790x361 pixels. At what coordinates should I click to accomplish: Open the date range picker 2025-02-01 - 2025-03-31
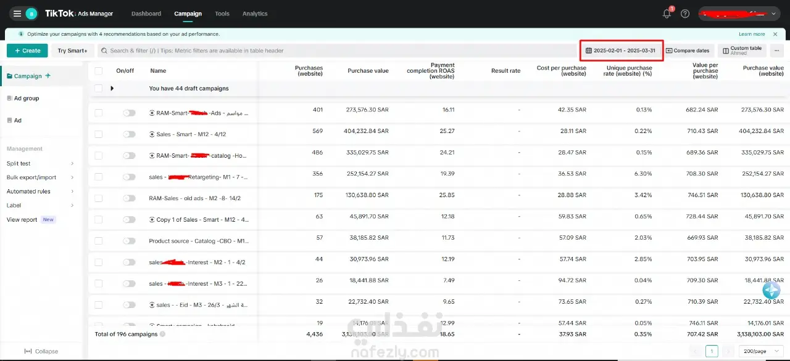(x=622, y=51)
